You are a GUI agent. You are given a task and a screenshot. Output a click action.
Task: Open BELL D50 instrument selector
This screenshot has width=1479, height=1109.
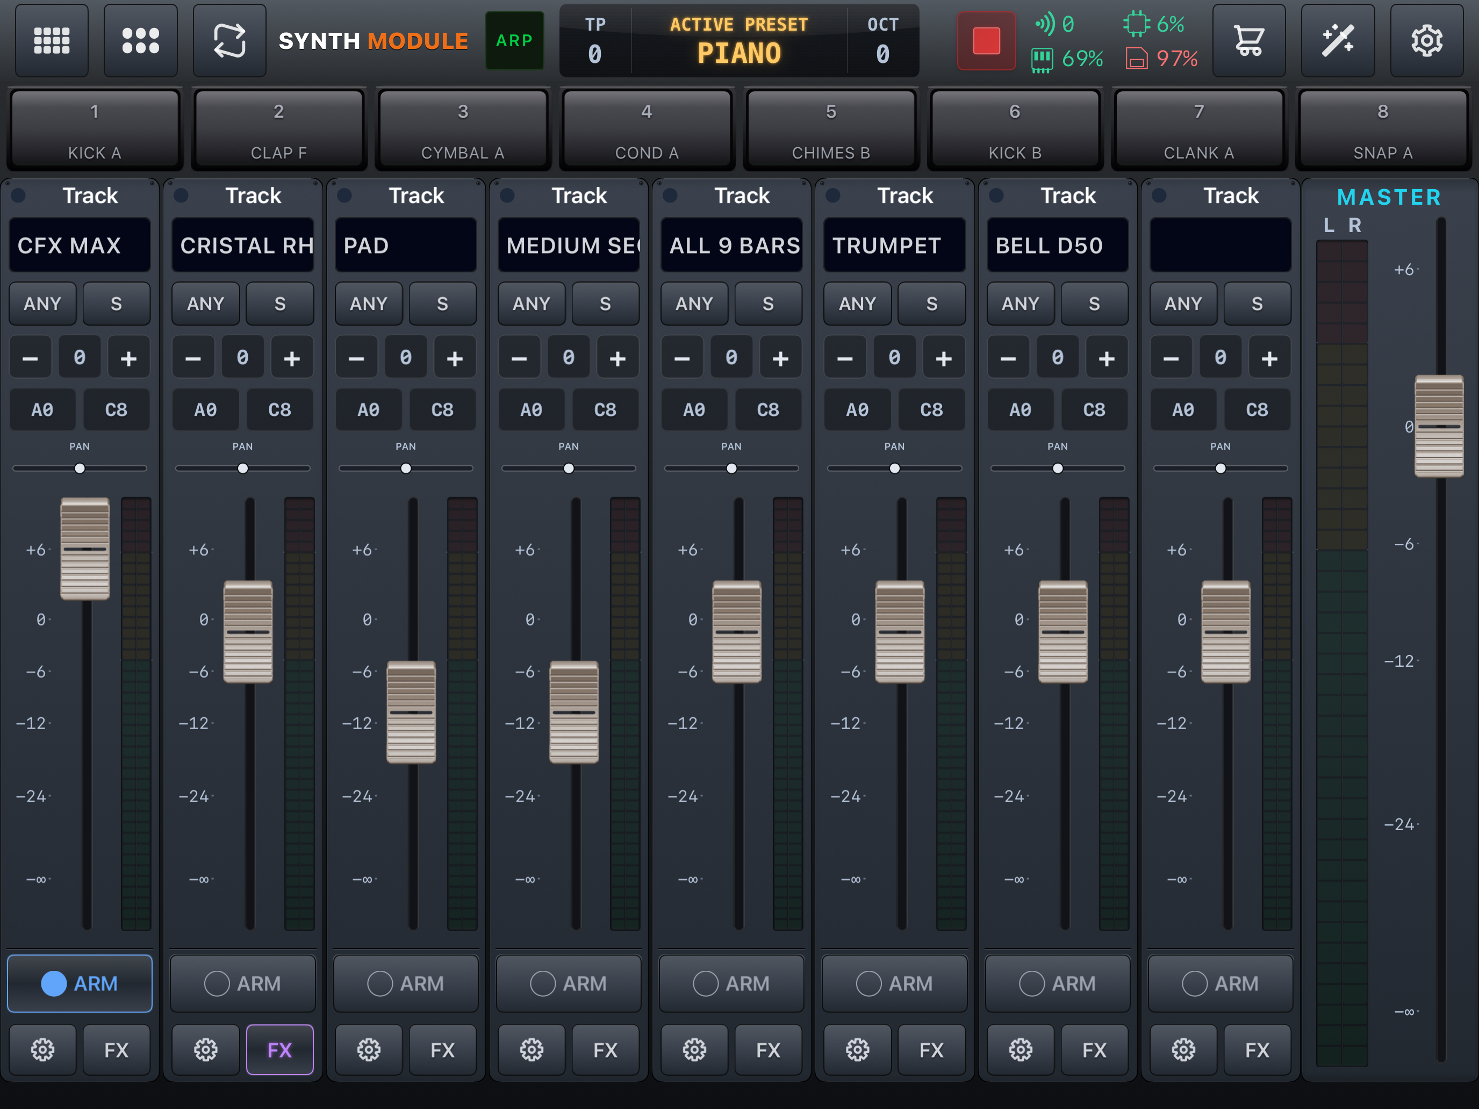(x=1058, y=246)
